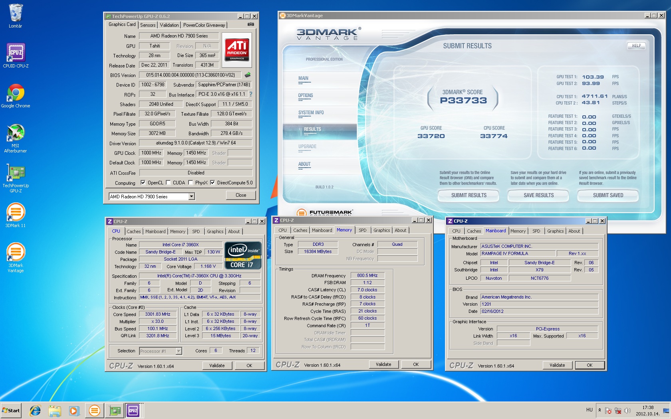Click the Bus Interface question mark
The width and height of the screenshot is (671, 419).
251,94
